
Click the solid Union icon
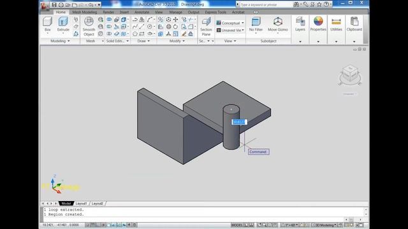[x=109, y=20]
